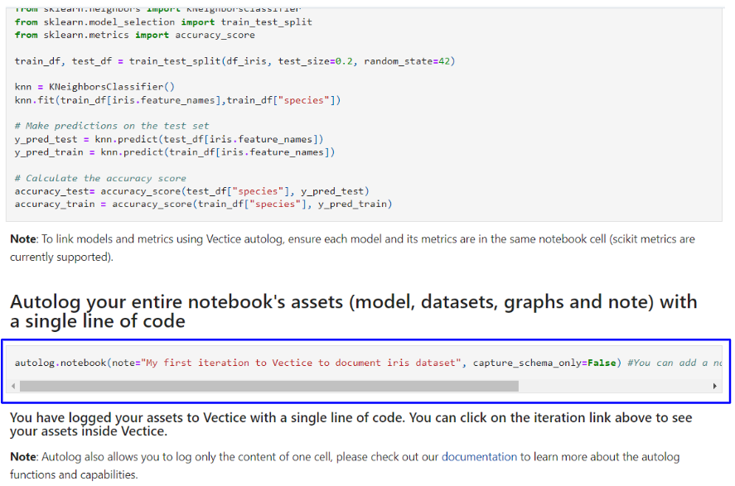Click the code cell's horizontal scrollbar thumb
Screen dimensions: 735x486
(x=268, y=386)
